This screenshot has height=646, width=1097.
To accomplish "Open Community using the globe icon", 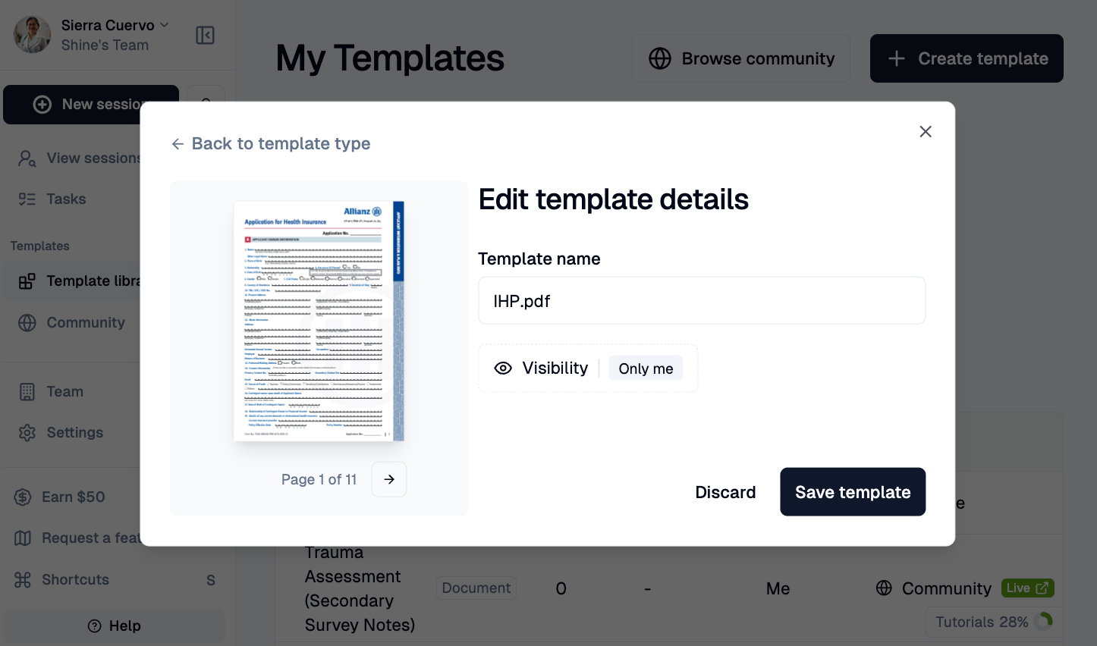I will [27, 322].
